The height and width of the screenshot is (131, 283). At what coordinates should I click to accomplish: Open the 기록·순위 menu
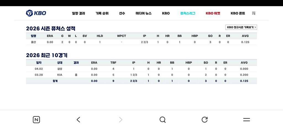(102, 13)
